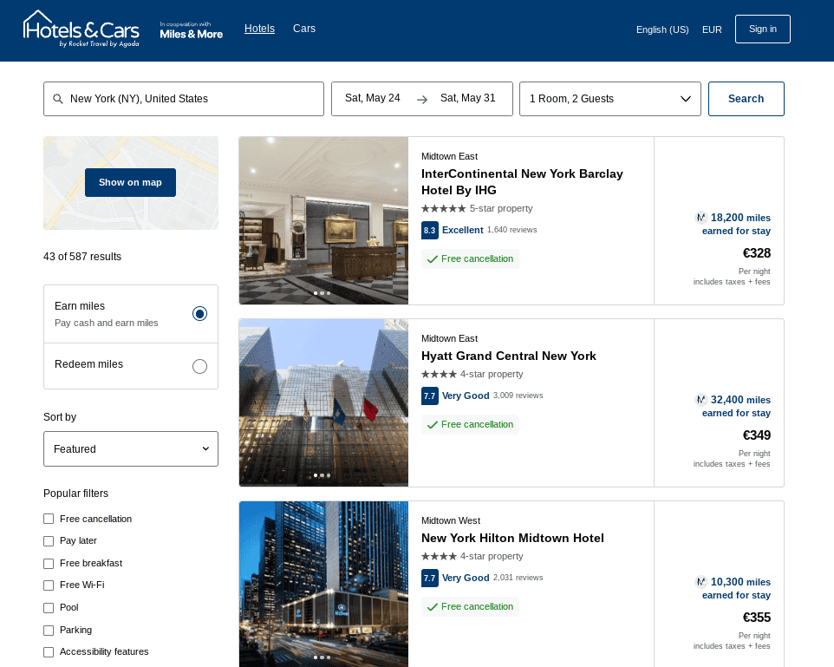Click the search magnifier icon in destination field
The height and width of the screenshot is (667, 834).
tap(58, 99)
